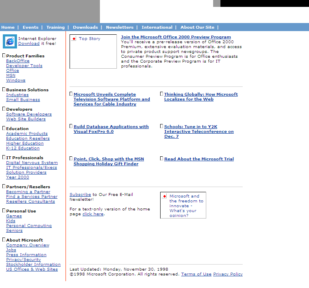Click the Personal Use heading
This screenshot has width=309, height=288.
(21, 211)
